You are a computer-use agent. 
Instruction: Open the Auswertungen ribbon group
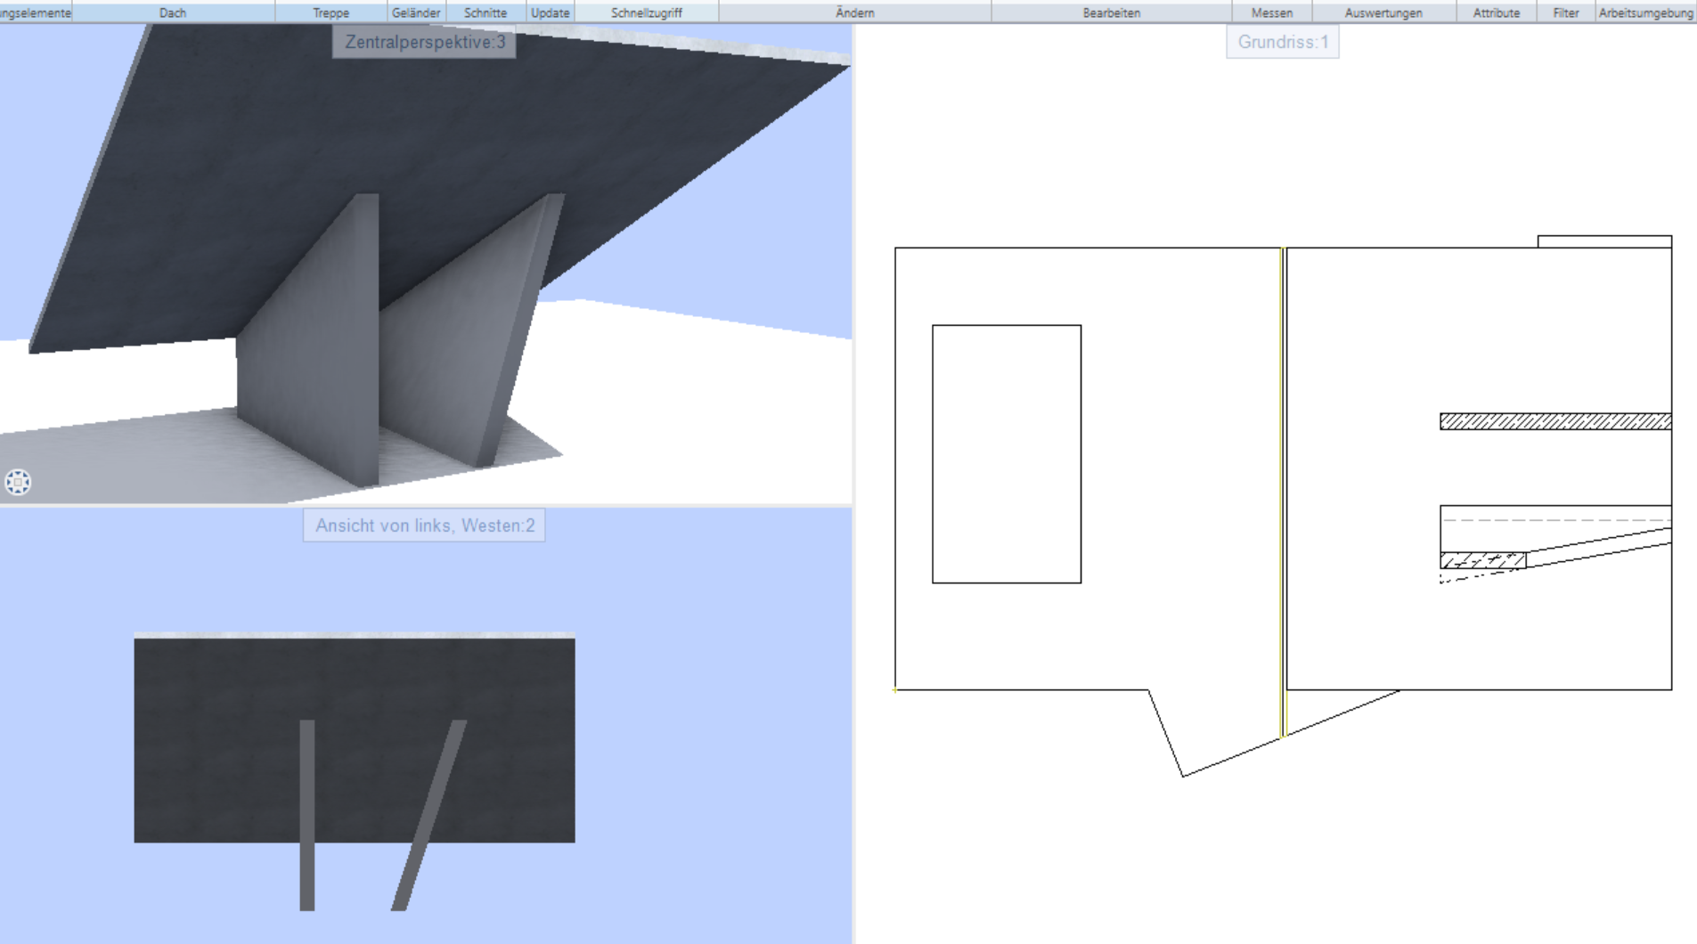[x=1383, y=12]
